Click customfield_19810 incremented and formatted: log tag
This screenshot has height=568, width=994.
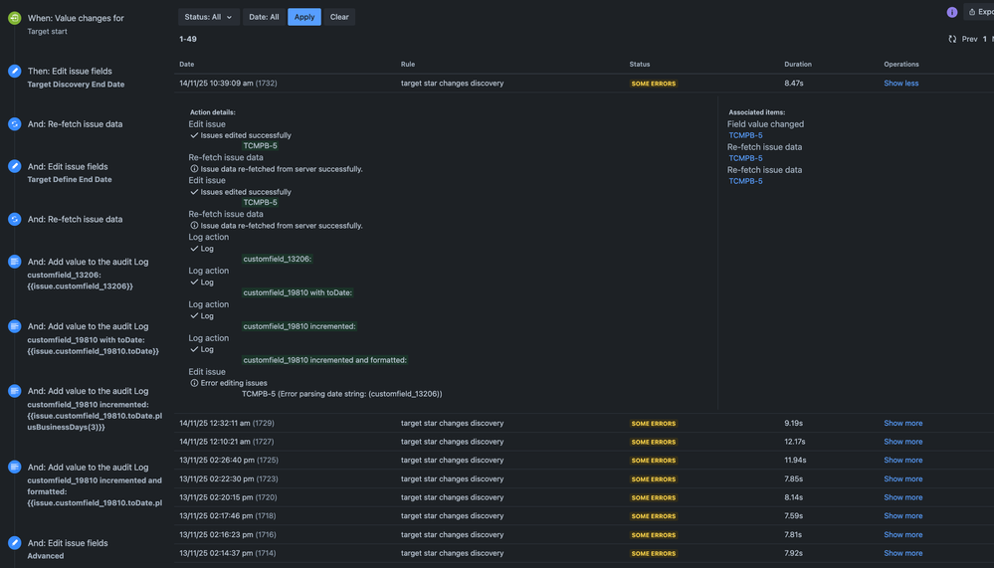[x=324, y=359]
